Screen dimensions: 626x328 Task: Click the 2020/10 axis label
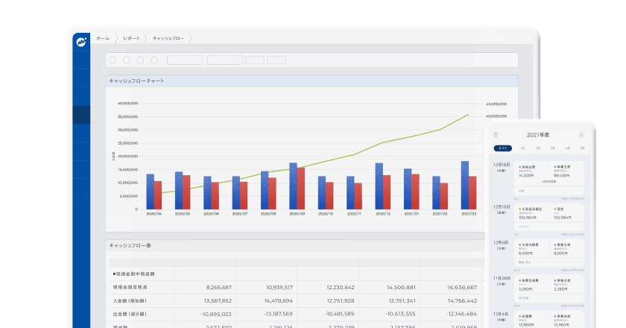click(326, 214)
